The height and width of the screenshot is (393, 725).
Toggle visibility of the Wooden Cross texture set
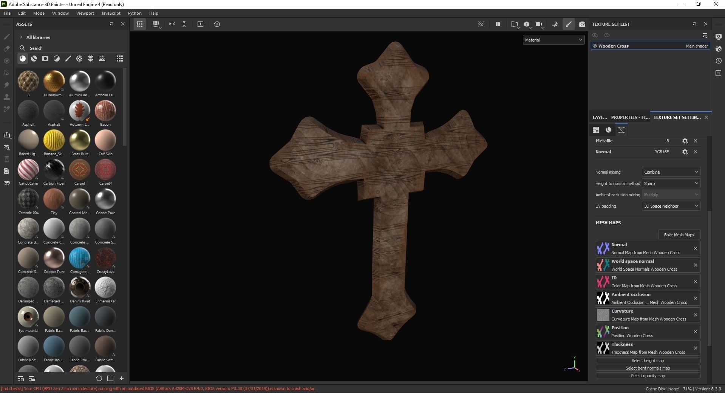(595, 46)
